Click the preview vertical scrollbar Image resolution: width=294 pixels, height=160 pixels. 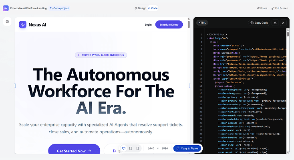[189, 24]
